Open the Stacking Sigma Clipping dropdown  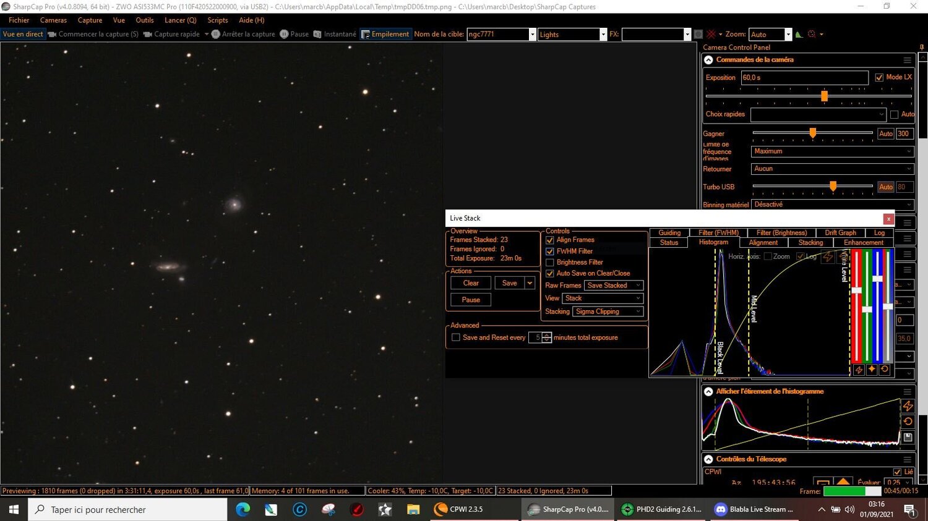[x=608, y=311]
